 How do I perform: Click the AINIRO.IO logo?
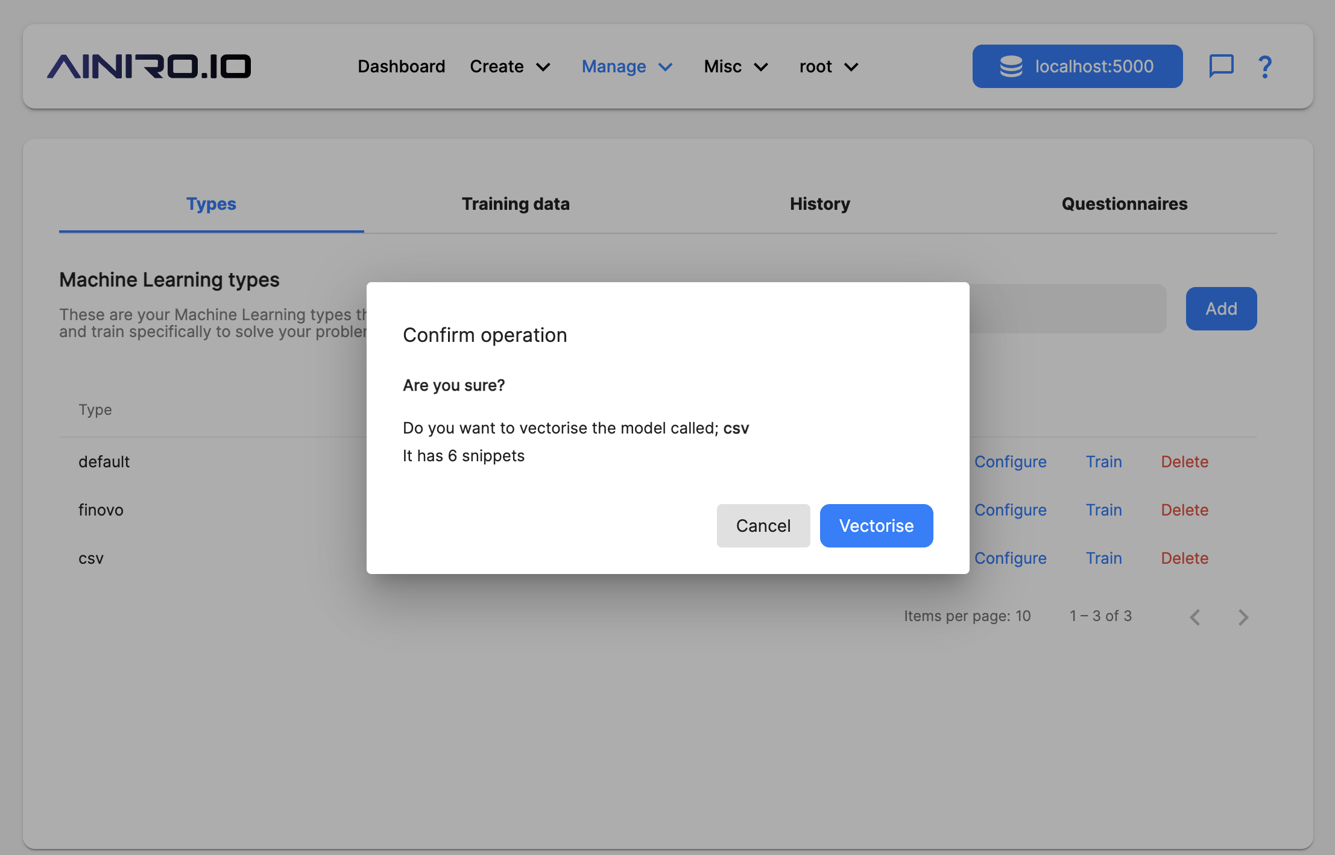pyautogui.click(x=149, y=66)
